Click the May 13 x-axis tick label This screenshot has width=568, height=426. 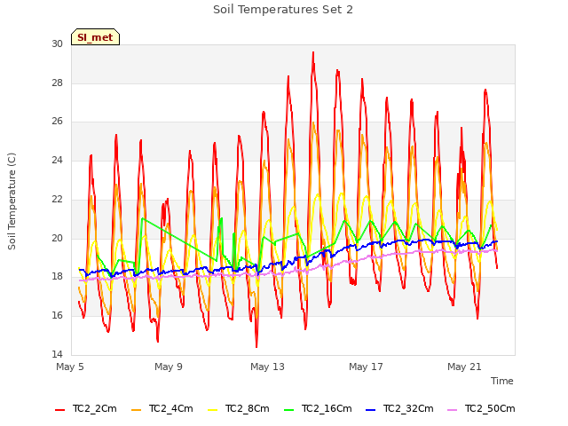click(267, 367)
